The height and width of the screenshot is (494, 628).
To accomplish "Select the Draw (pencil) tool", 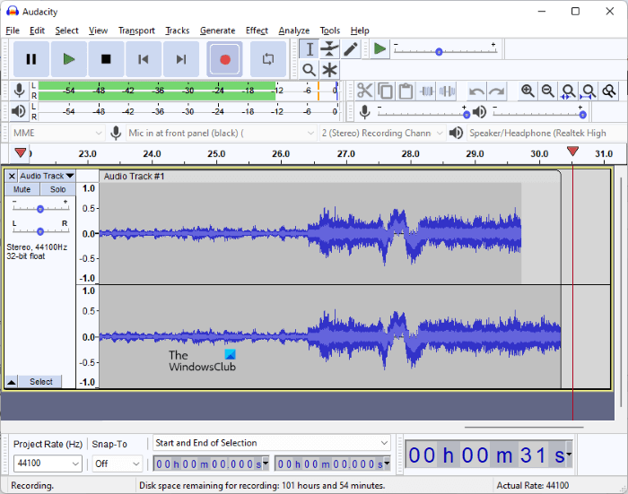I will (x=351, y=49).
